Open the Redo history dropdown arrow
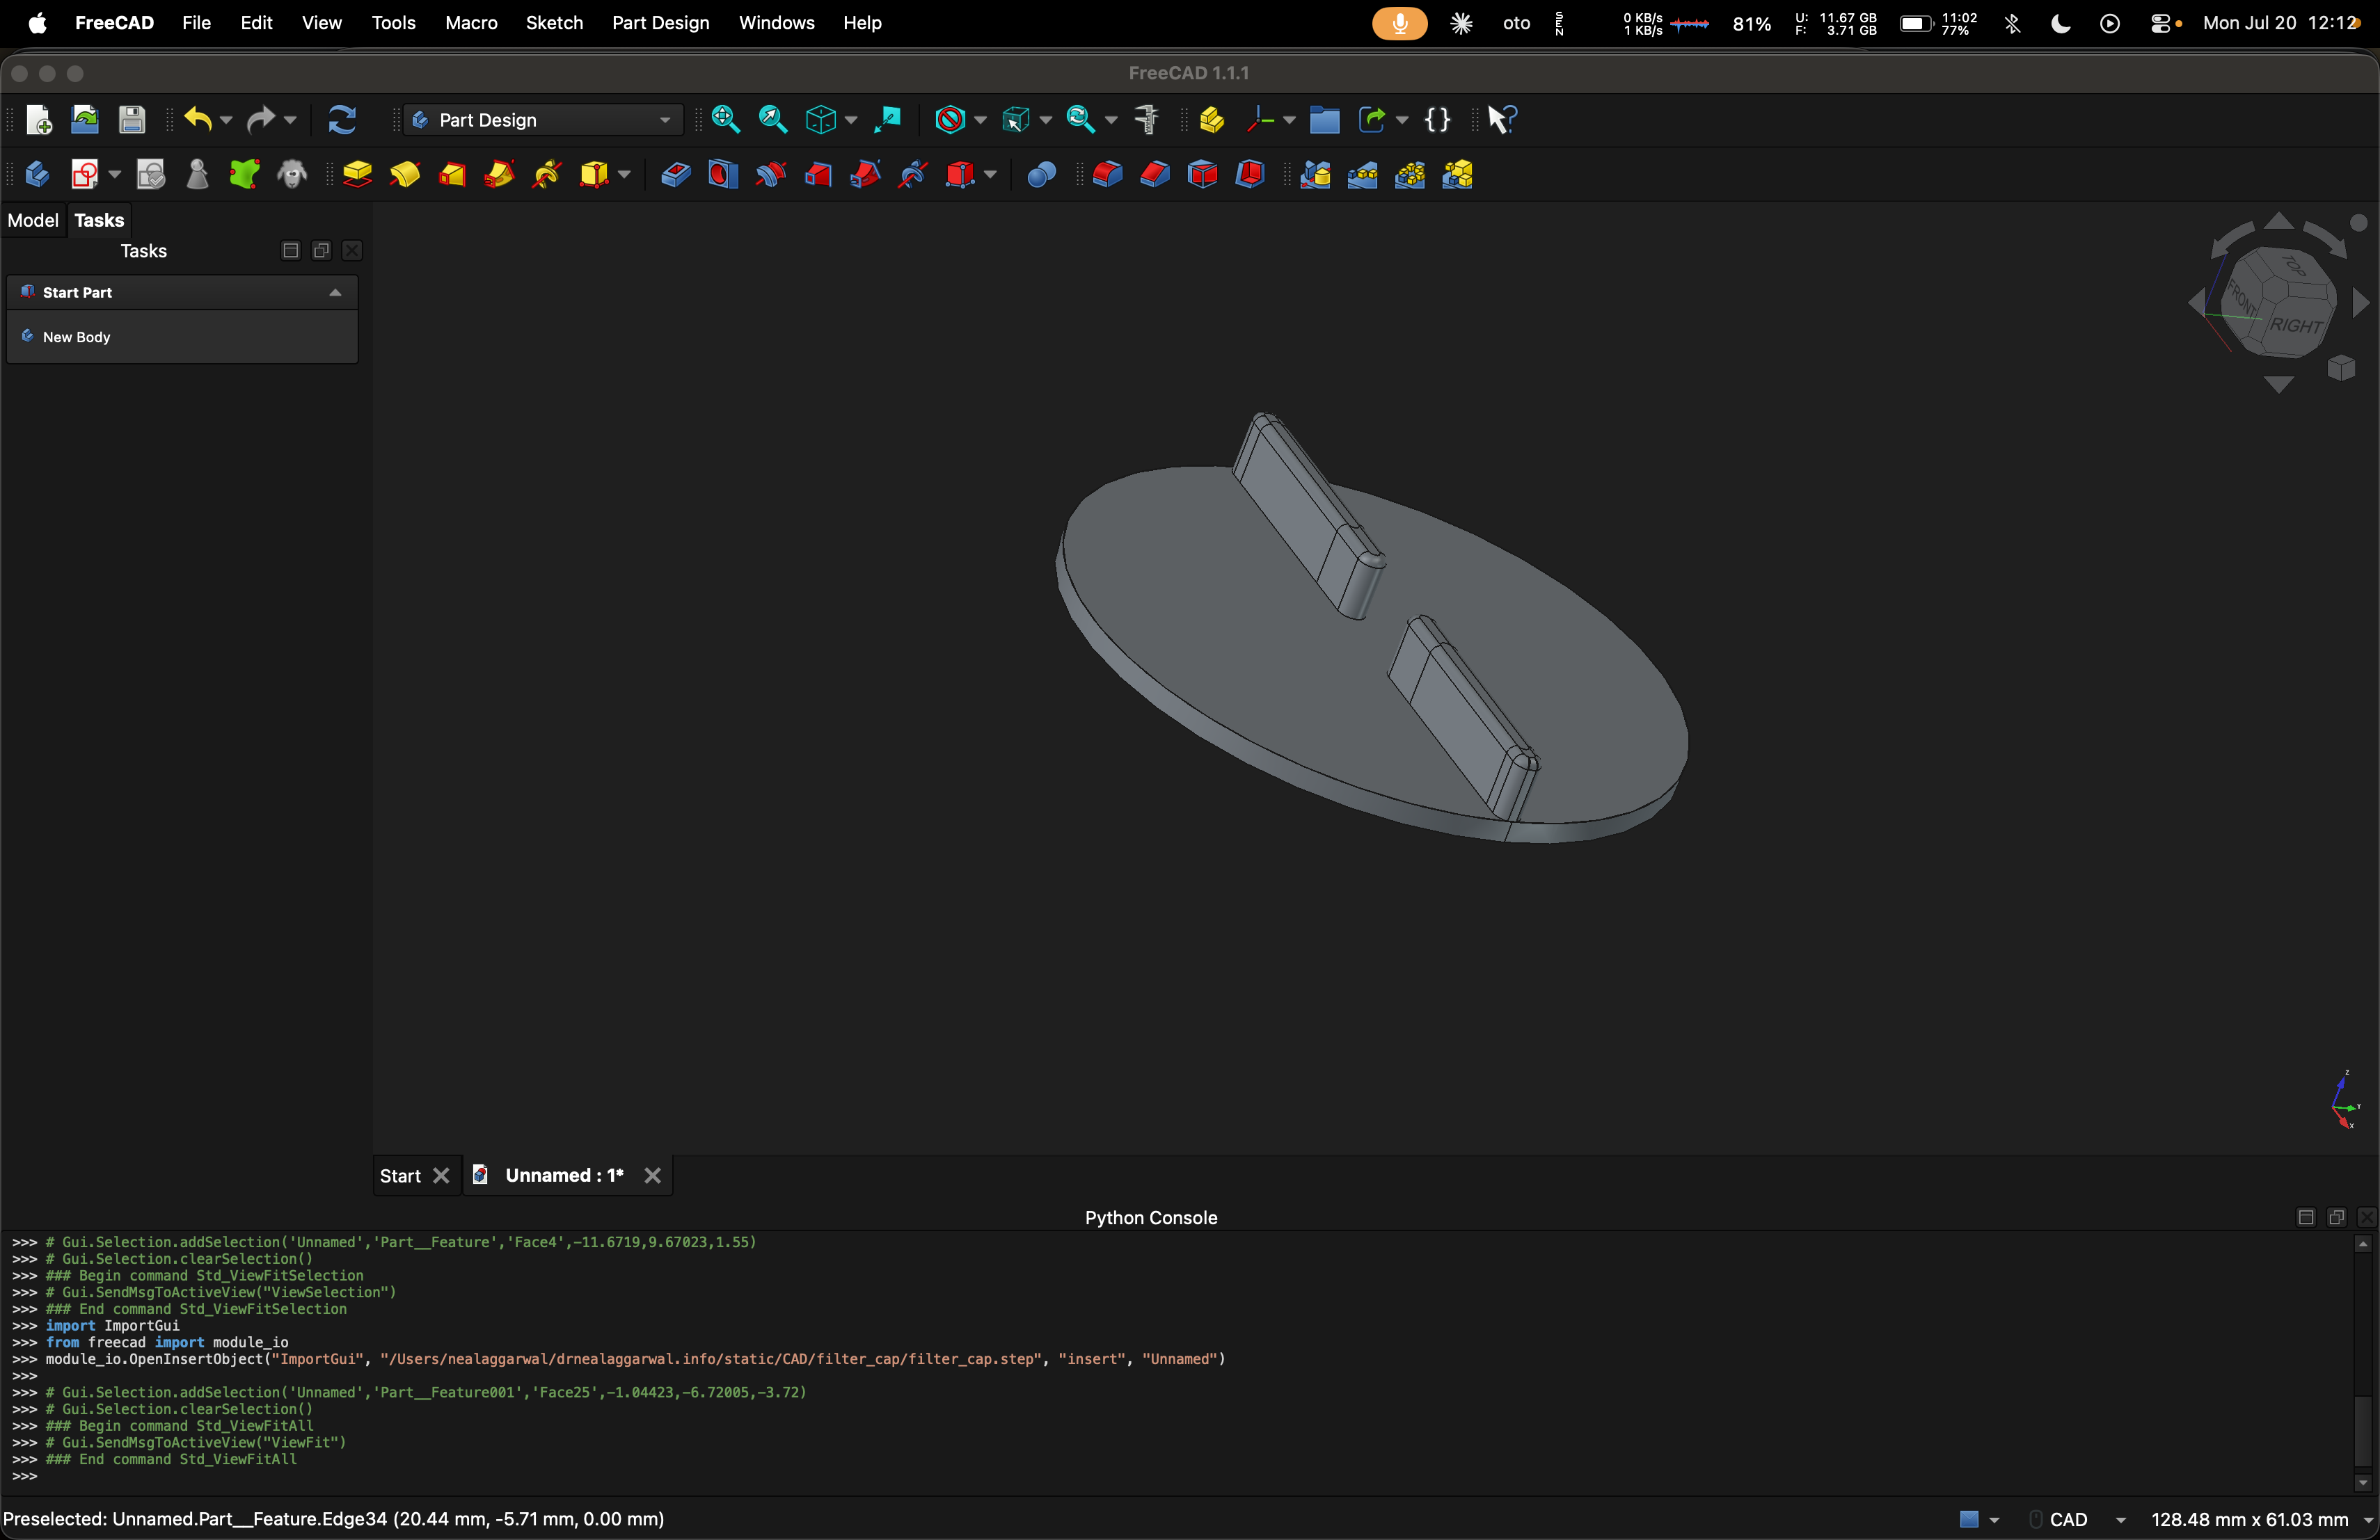The width and height of the screenshot is (2380, 1540). tap(290, 121)
